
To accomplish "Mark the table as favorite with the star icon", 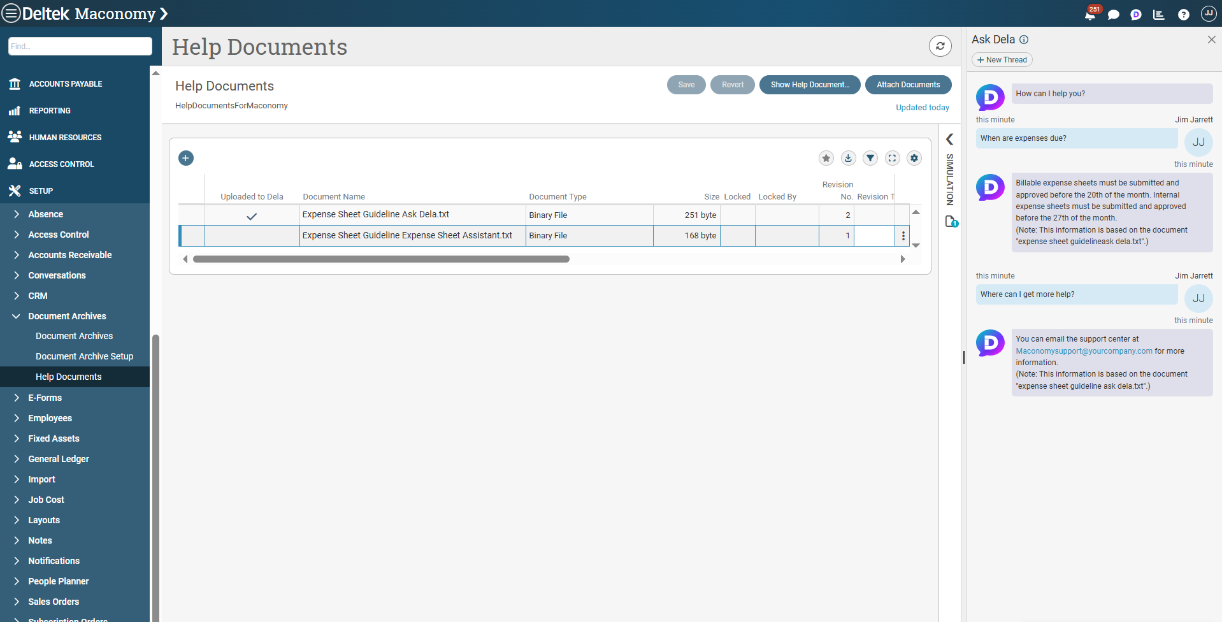I will [826, 158].
